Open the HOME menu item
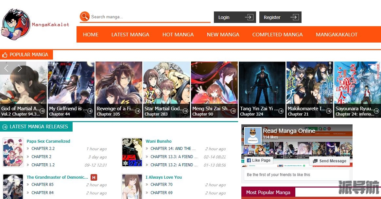Viewport: 381px width, 199px height. tap(91, 35)
